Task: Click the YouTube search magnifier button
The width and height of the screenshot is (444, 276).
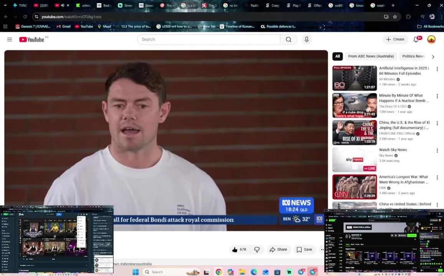Action: click(x=288, y=39)
